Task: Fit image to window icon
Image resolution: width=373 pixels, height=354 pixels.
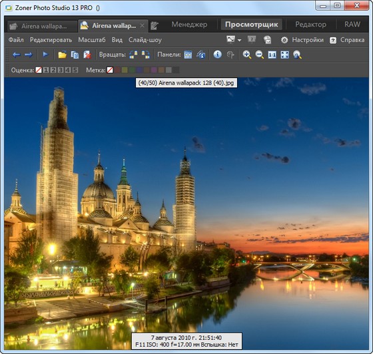Action: (x=285, y=55)
